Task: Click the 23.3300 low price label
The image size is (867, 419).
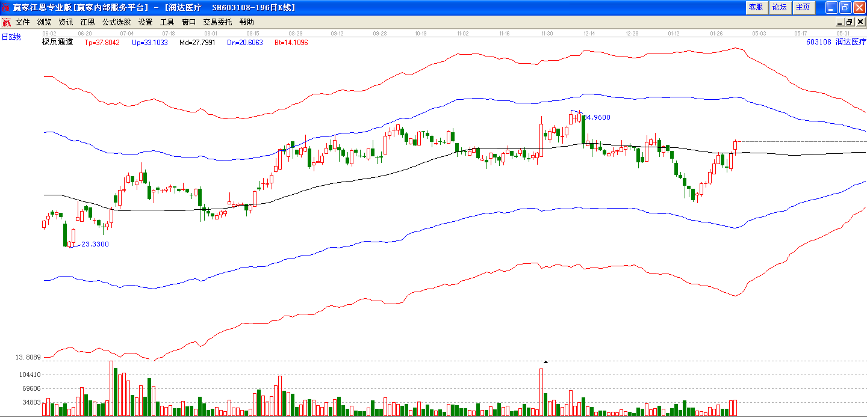Action: pyautogui.click(x=95, y=244)
